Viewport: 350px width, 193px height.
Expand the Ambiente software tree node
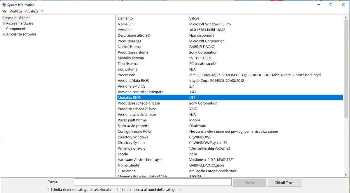[x=4, y=34]
